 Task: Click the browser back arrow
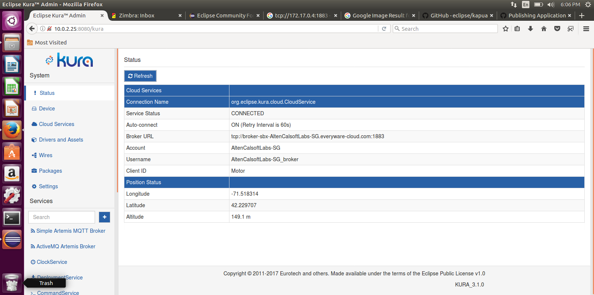click(x=32, y=29)
